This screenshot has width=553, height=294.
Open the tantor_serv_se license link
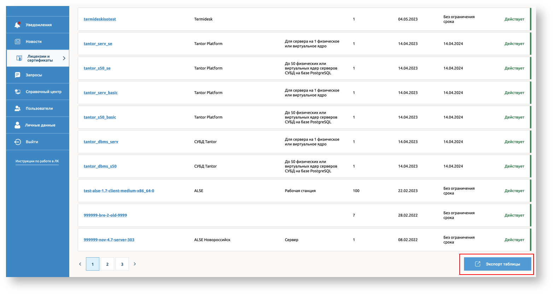point(98,44)
